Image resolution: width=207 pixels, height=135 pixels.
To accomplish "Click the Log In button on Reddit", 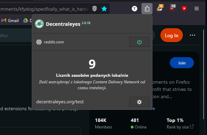I will coord(171,35).
